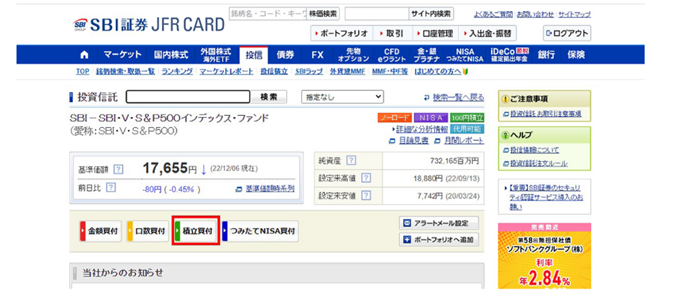674x307 pixels.
Task: Click help icon next to 設定来安値
Action: [x=366, y=196]
